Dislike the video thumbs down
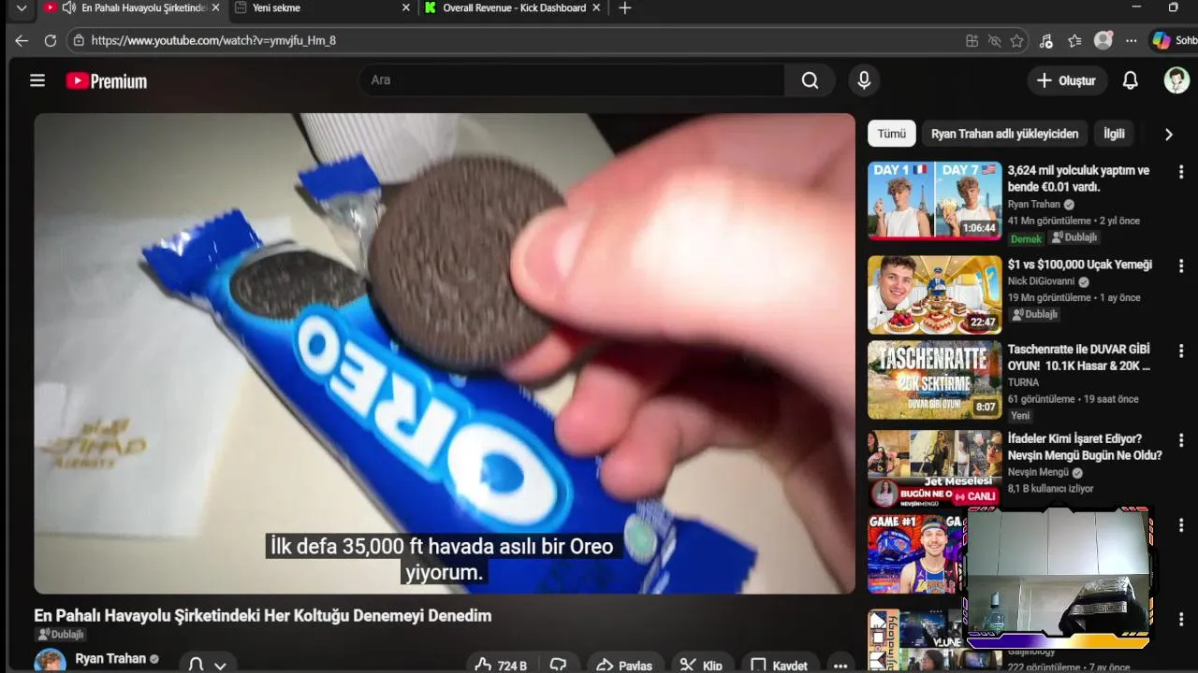Image resolution: width=1198 pixels, height=673 pixels. click(x=558, y=665)
